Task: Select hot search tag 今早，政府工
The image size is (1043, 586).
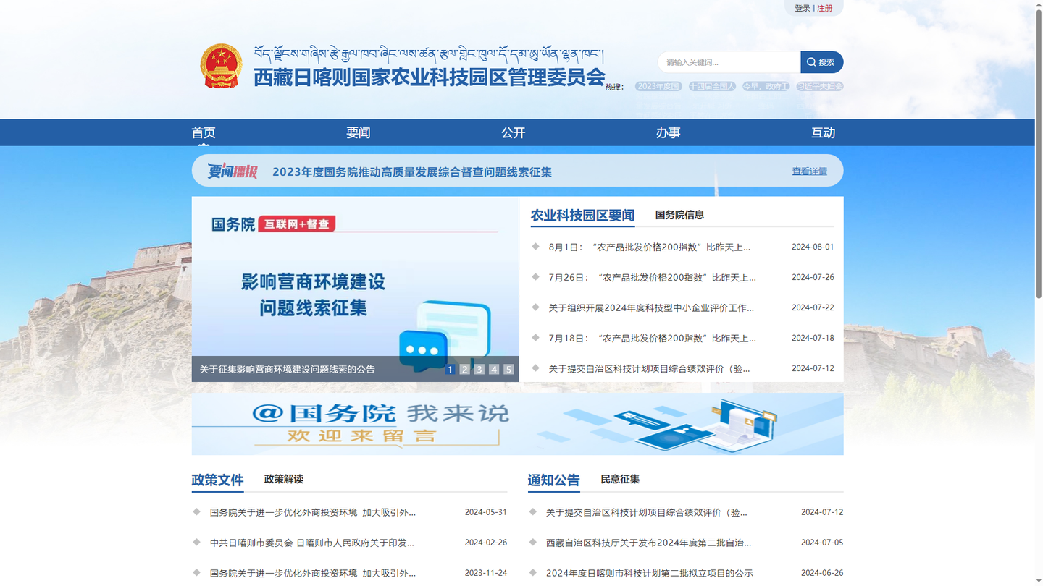Action: tap(766, 86)
